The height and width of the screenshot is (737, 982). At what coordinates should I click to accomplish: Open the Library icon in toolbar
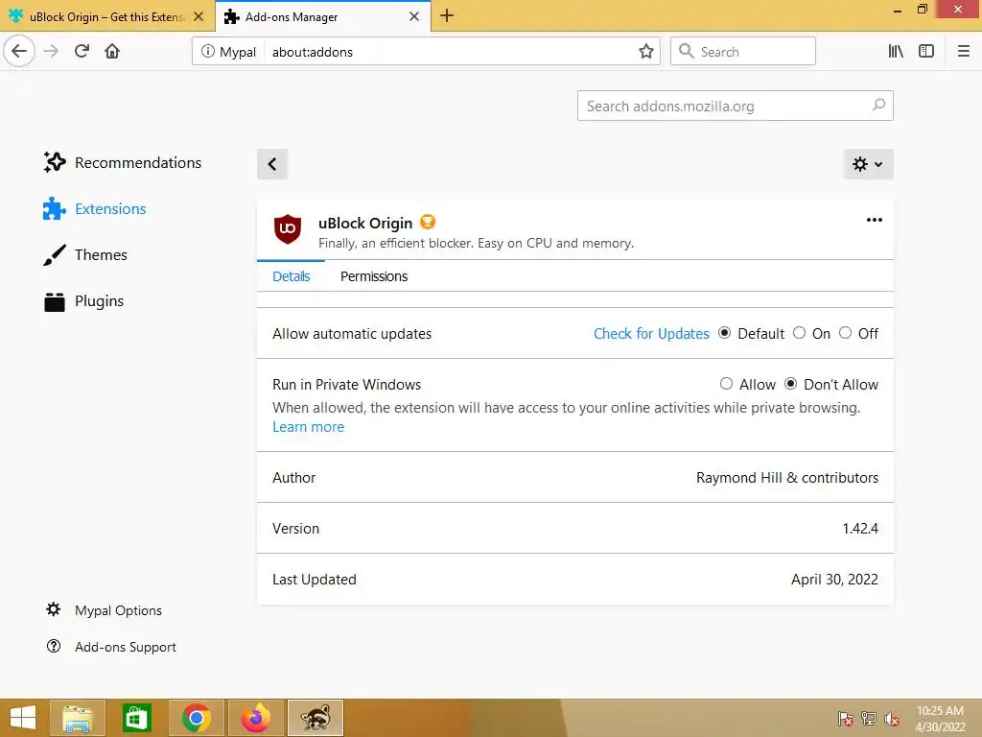click(896, 52)
